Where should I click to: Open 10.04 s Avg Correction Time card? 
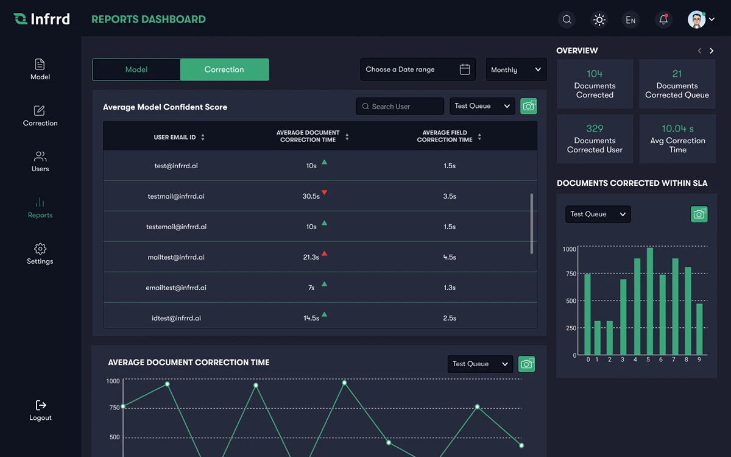tap(677, 139)
